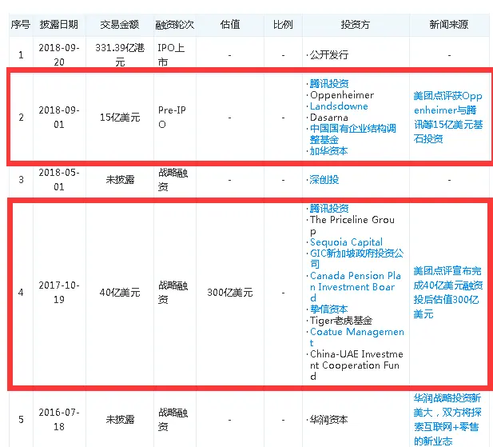Screen dimensions: 493x447
Task: Select the date cell 2018-09-20
Action: point(59,54)
